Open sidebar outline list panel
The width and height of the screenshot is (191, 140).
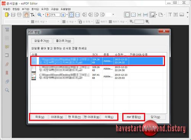click(x=7, y=30)
